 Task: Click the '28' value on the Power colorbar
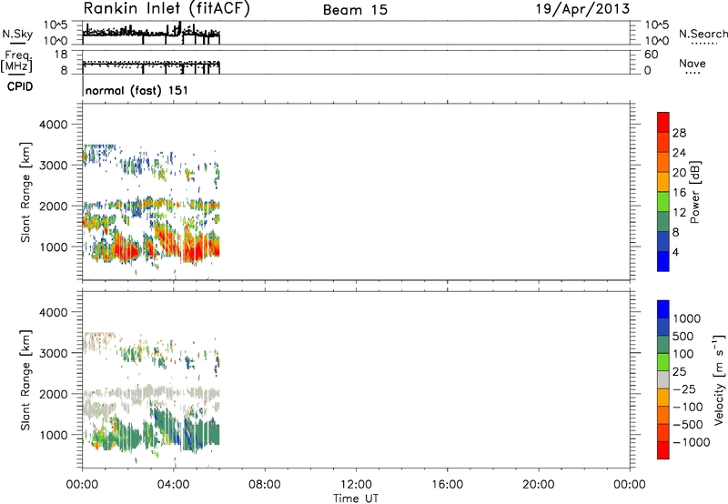pyautogui.click(x=679, y=133)
